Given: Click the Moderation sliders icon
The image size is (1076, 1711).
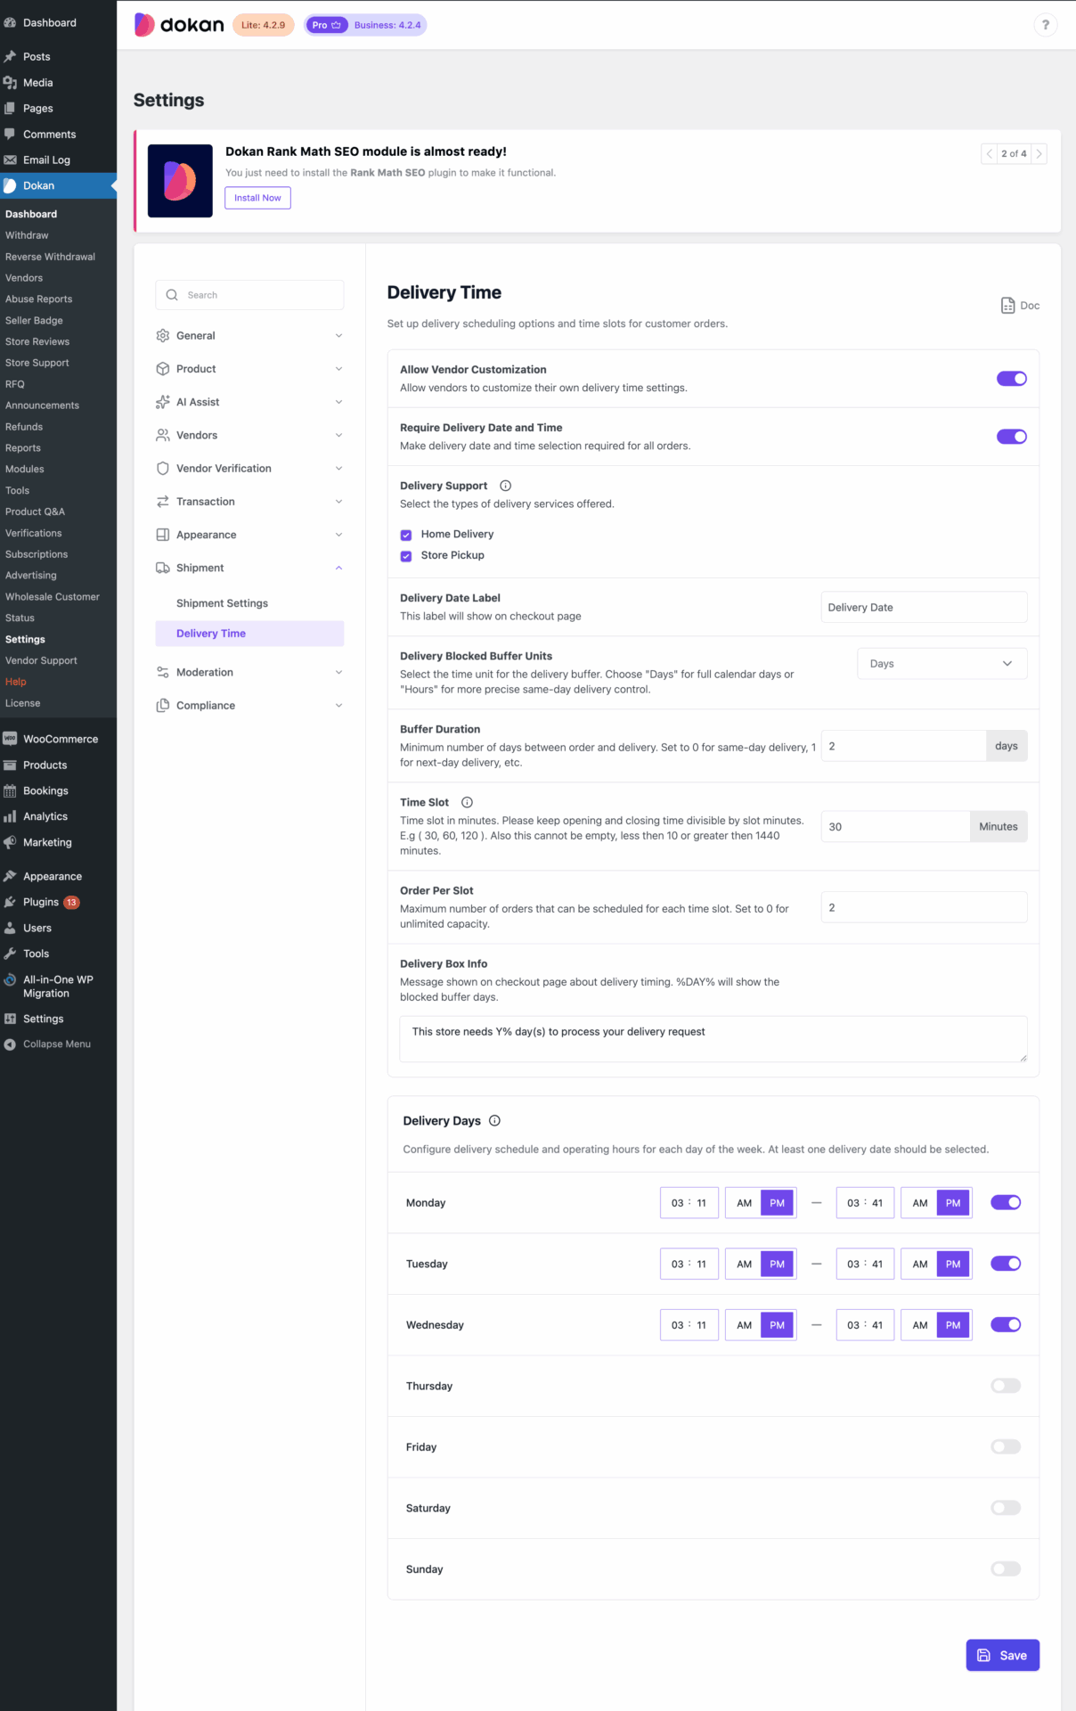Looking at the screenshot, I should click(163, 672).
